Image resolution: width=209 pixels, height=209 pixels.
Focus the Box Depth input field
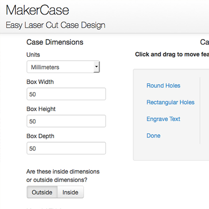(66, 148)
